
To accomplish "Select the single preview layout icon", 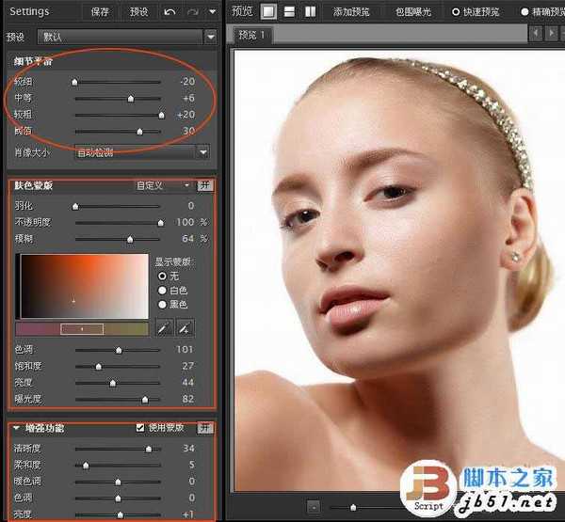I will point(268,12).
